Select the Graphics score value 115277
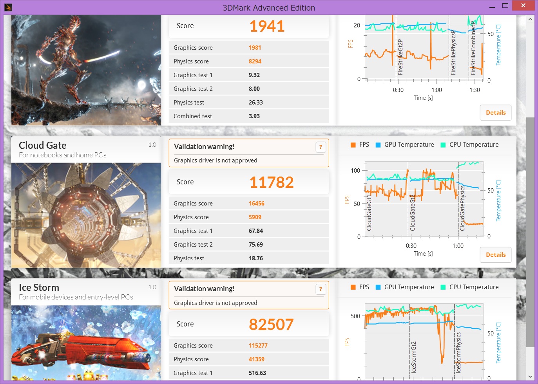Screen dimensions: 538x384 pos(258,346)
